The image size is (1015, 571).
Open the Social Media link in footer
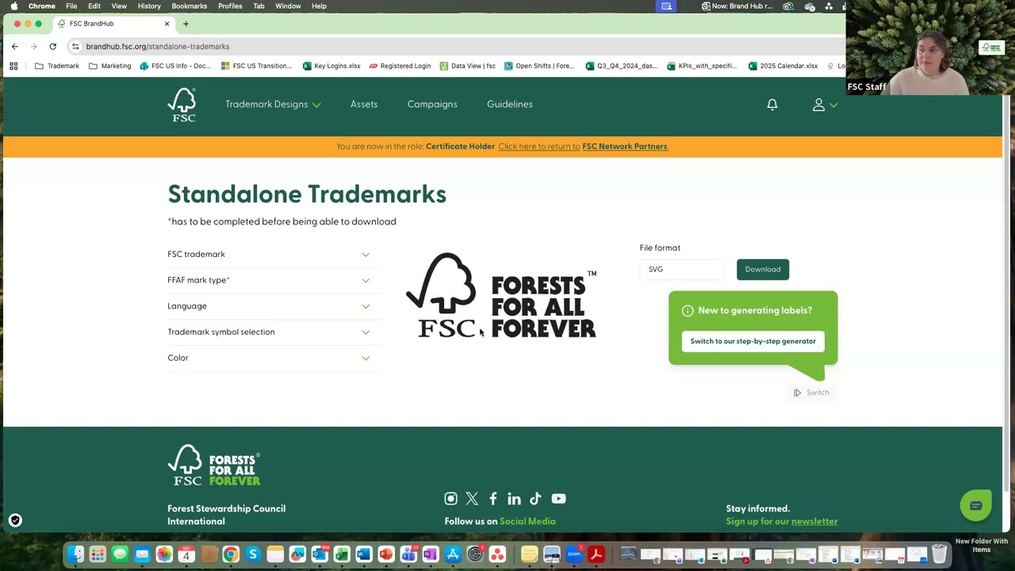click(527, 522)
